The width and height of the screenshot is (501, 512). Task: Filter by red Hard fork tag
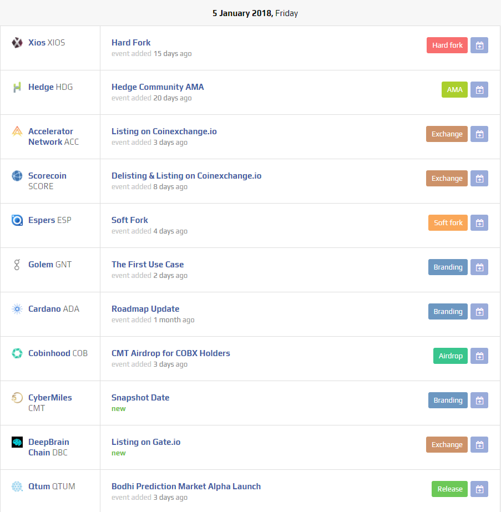click(447, 45)
